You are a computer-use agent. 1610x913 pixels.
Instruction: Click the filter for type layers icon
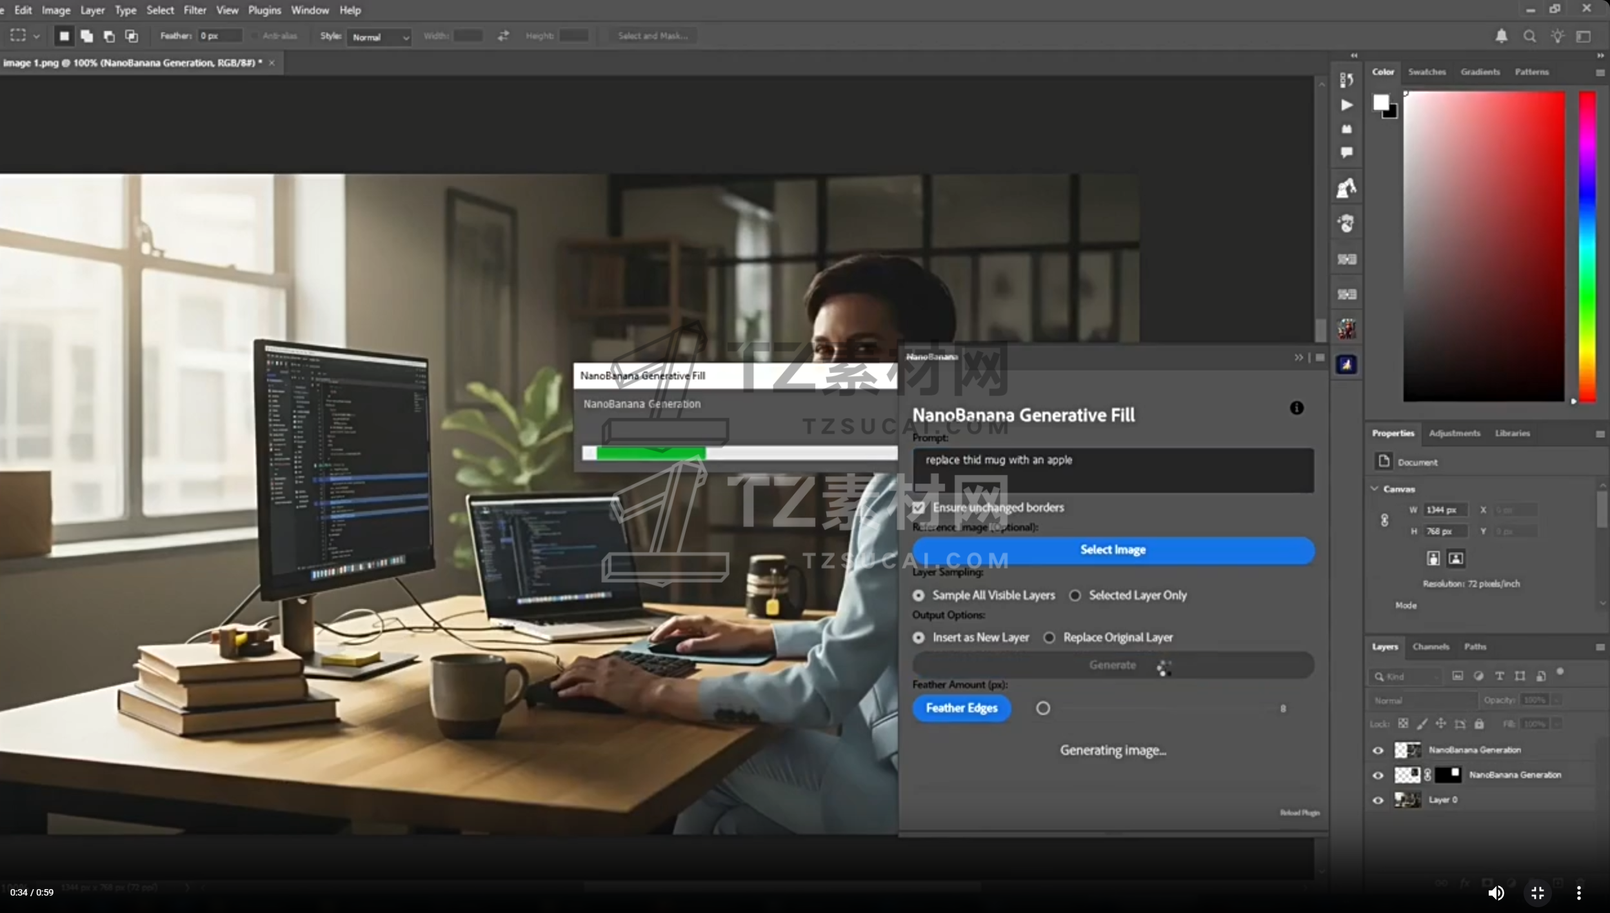pos(1499,676)
